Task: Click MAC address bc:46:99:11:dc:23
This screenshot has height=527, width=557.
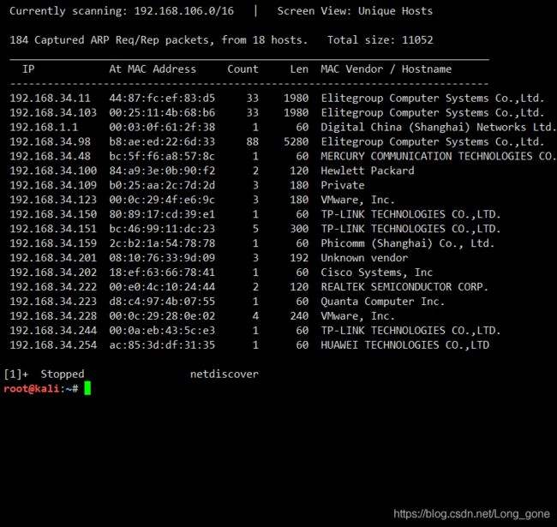Action: point(162,229)
